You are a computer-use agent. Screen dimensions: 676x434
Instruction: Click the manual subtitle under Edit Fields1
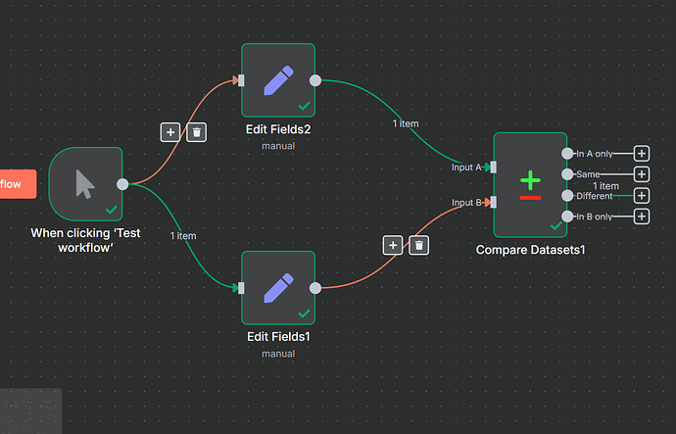(x=278, y=354)
